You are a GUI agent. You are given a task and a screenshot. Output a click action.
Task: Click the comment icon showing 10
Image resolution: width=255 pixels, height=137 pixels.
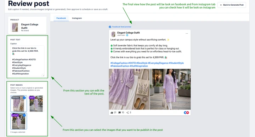(120, 113)
